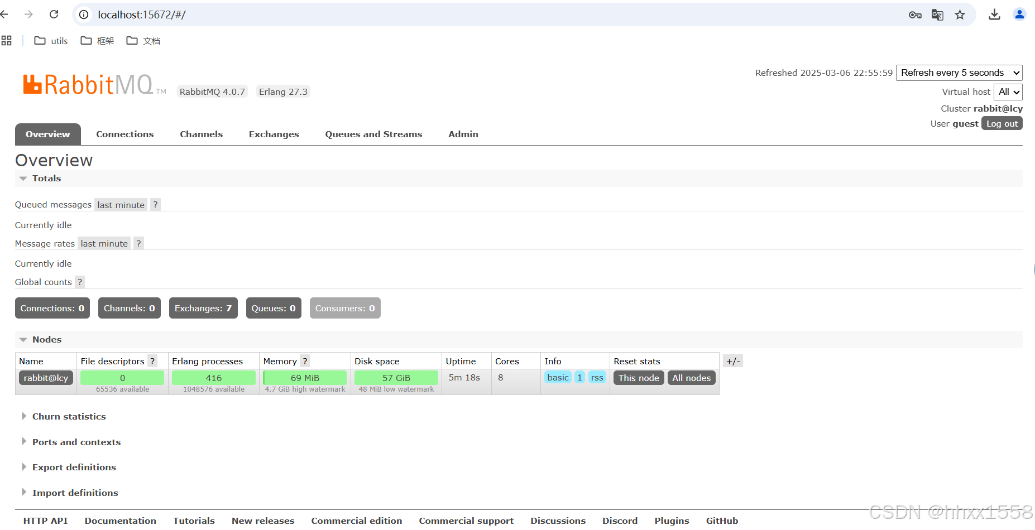Click the rss info tag
Screen dimensions: 1035x530
(x=597, y=378)
